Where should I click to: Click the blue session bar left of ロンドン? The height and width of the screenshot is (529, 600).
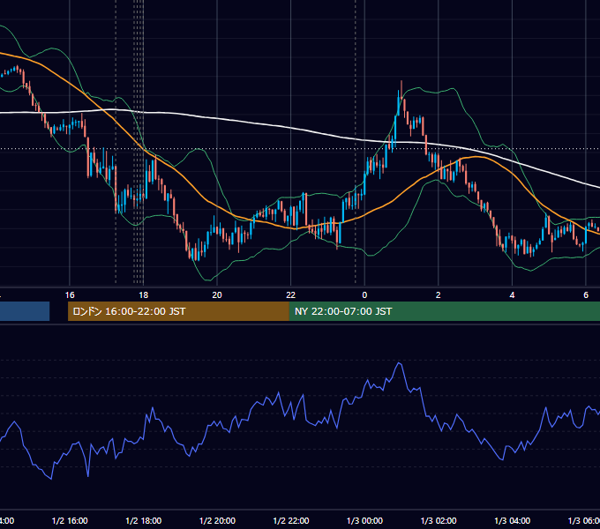[25, 311]
